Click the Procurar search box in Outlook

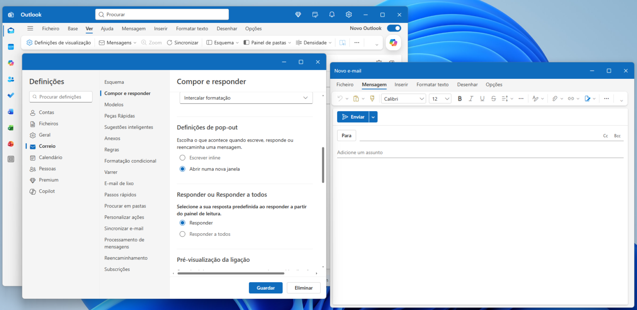(x=162, y=15)
